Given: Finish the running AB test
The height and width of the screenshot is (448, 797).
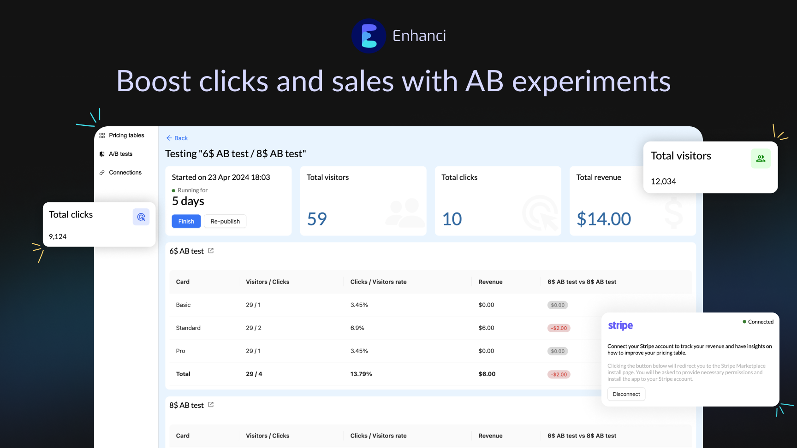Looking at the screenshot, I should (x=186, y=221).
